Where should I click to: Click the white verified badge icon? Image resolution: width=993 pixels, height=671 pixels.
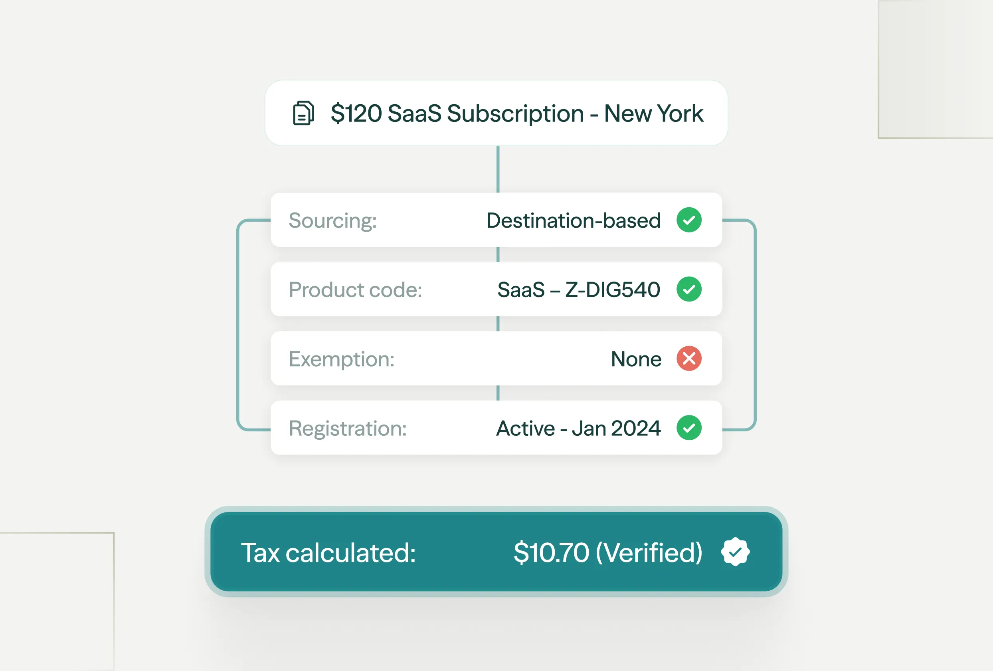(x=735, y=552)
